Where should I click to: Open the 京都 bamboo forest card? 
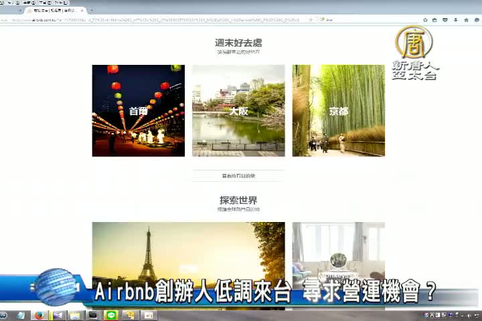[338, 111]
